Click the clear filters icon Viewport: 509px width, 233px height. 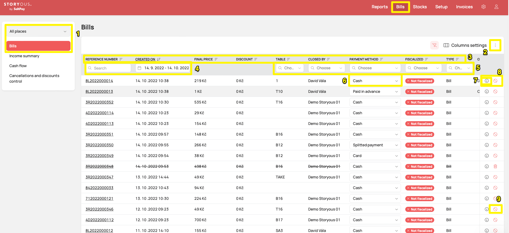(434, 45)
